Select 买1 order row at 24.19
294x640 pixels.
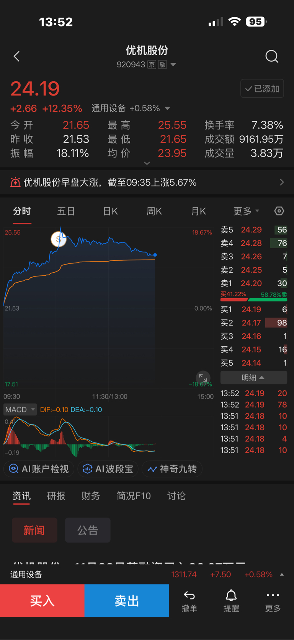[x=253, y=309]
